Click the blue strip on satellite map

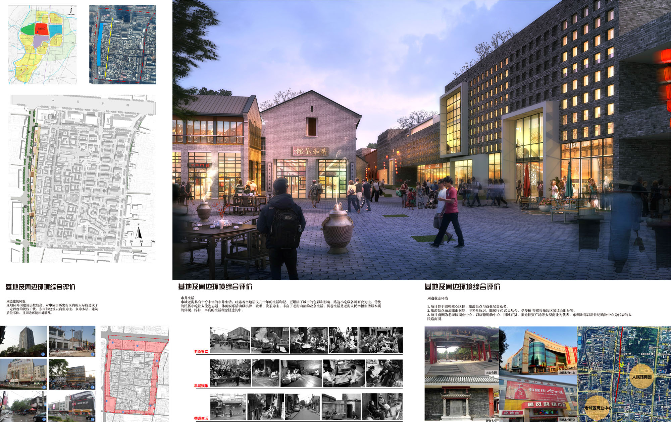100,44
